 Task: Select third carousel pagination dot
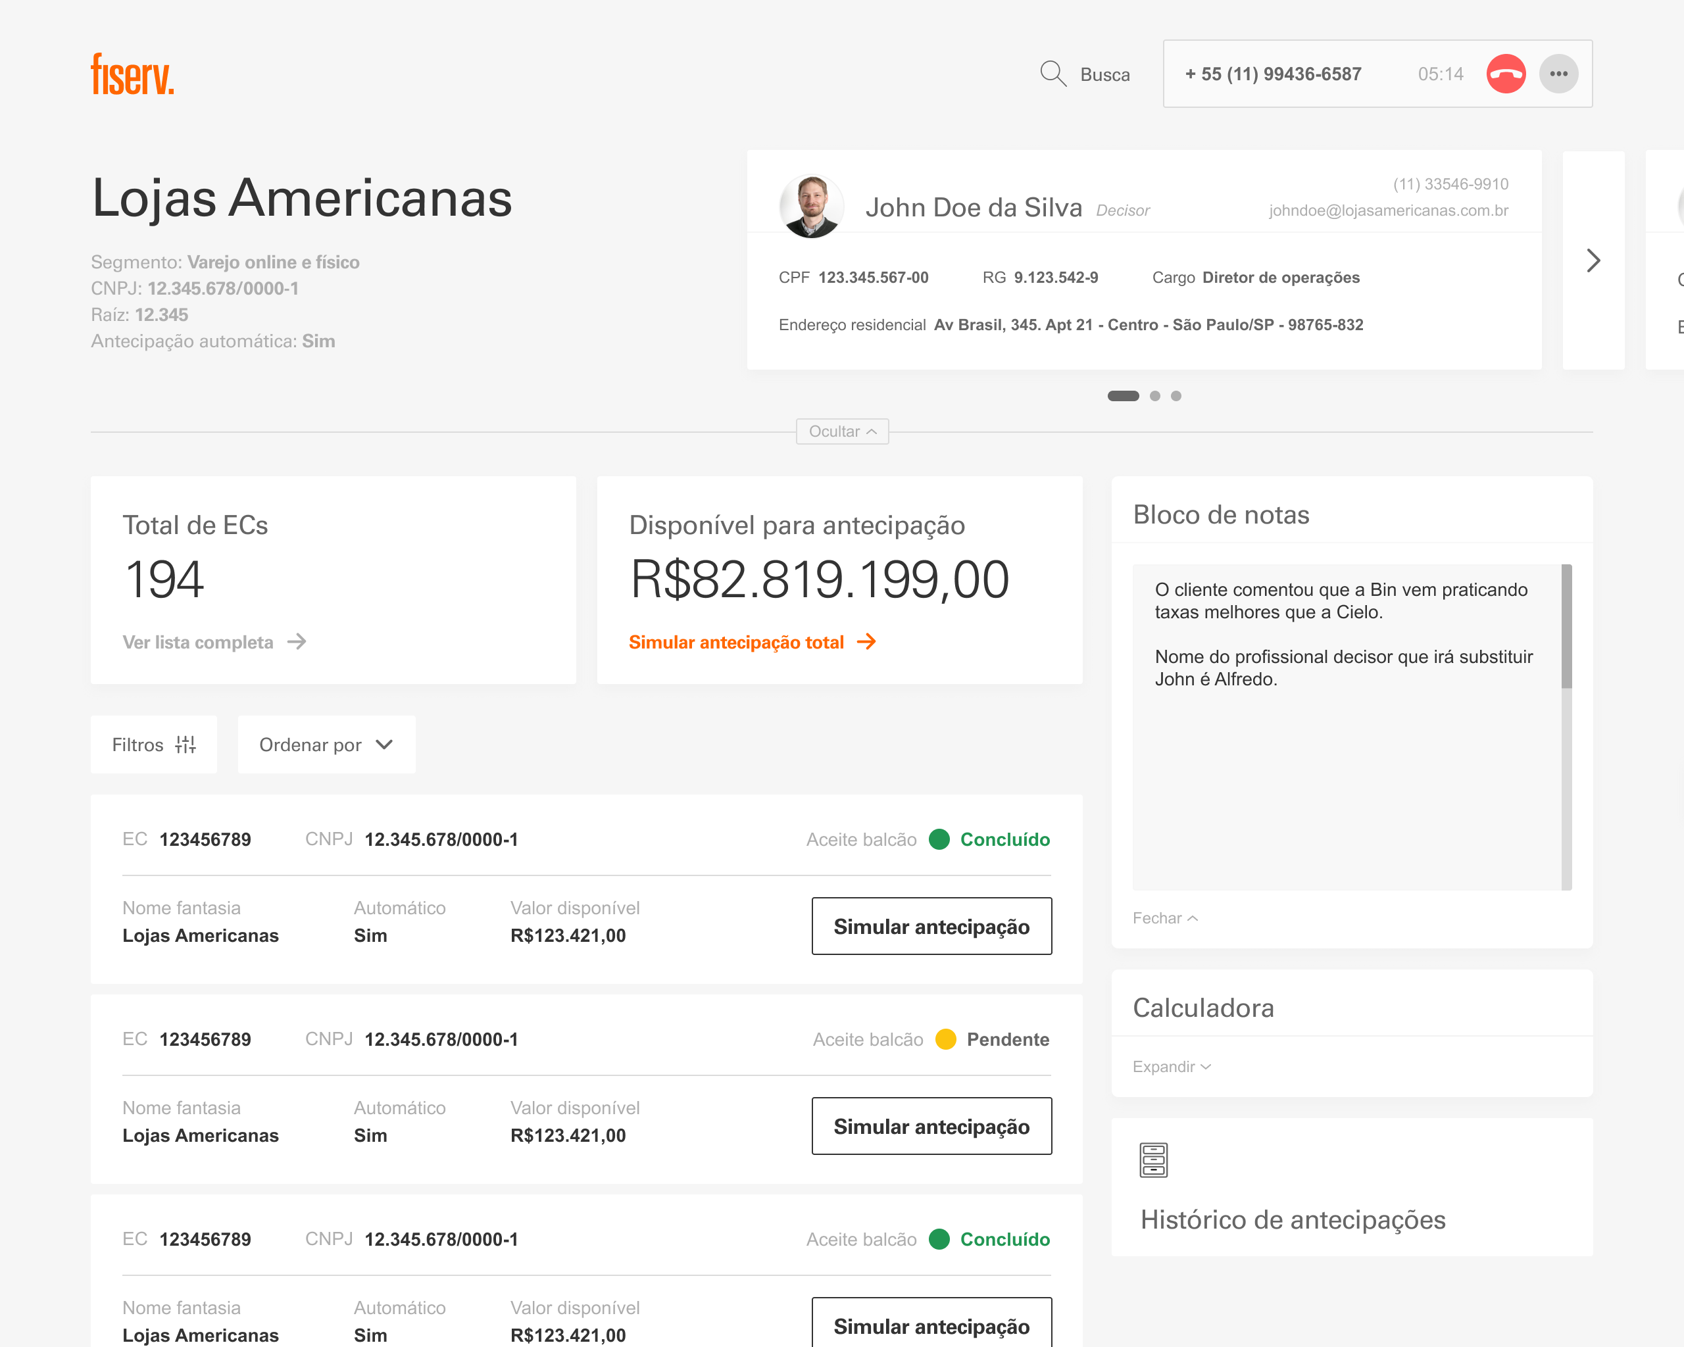(x=1176, y=396)
